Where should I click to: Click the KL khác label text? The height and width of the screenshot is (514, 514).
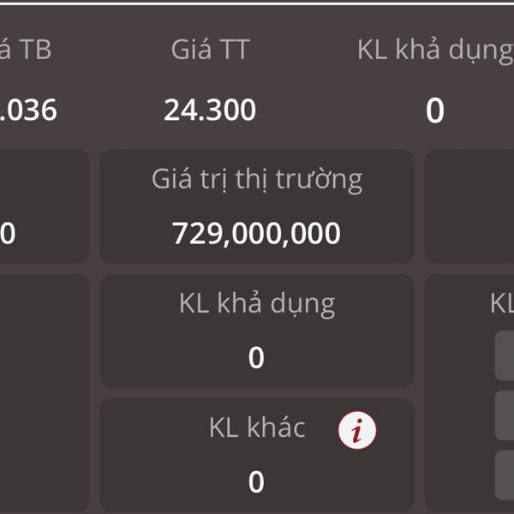[x=257, y=427]
